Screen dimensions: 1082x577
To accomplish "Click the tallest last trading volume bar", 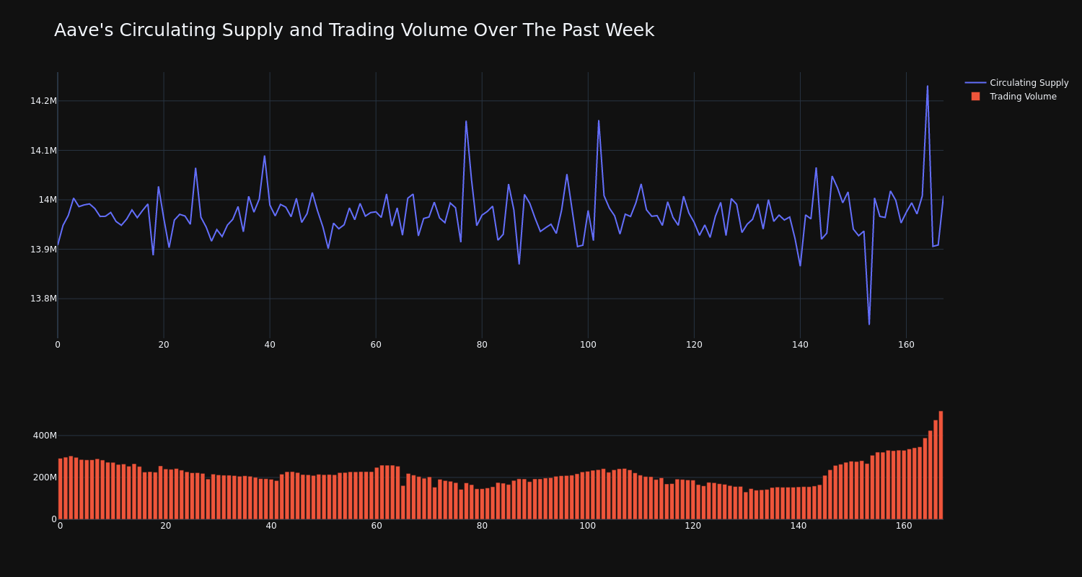I will coord(941,465).
